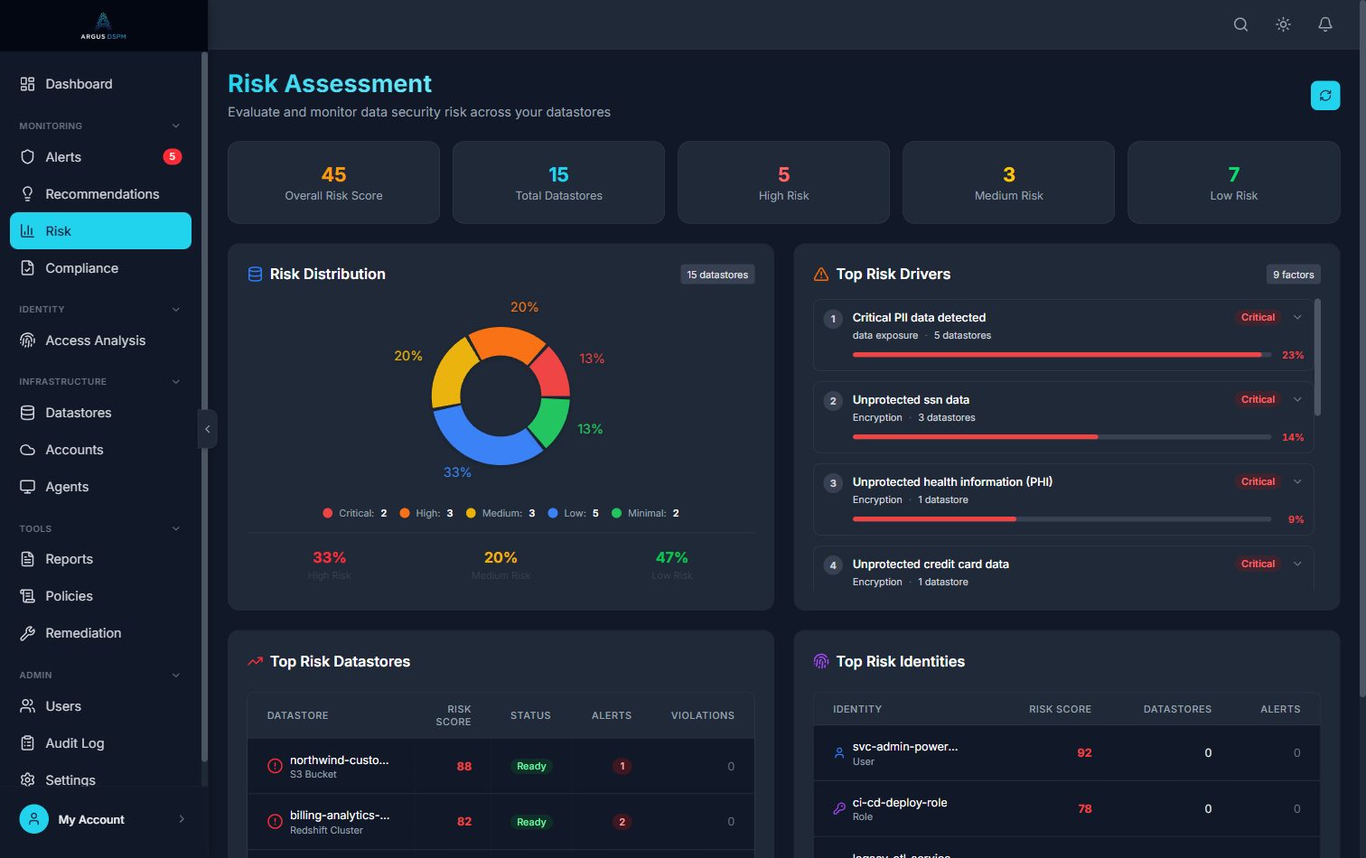Click the Recommendations lightbulb icon
Screen dimensions: 1366x858
coord(27,194)
